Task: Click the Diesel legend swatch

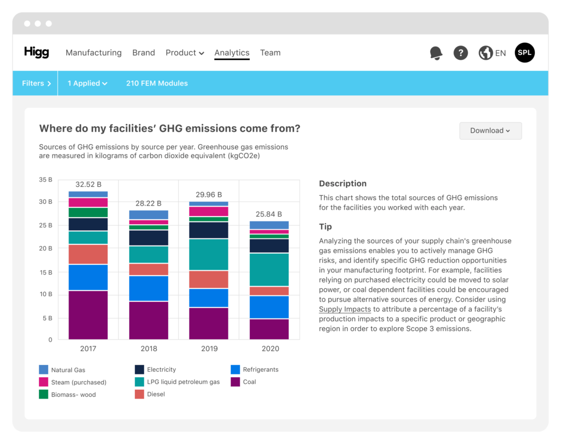Action: [139, 394]
